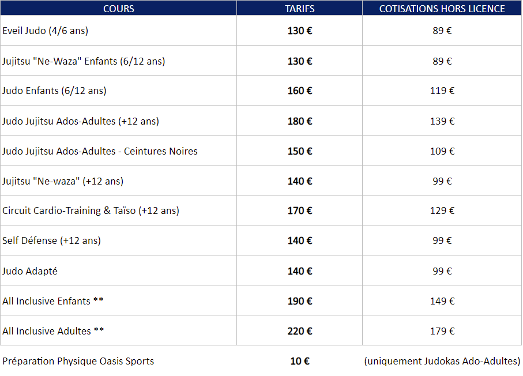Viewport: 523px width, 376px height.
Task: Click the 179 € cotisation value
Action: pos(442,330)
